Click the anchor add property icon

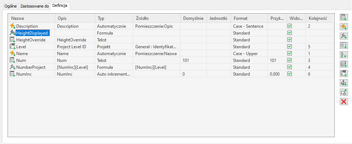tap(344, 83)
